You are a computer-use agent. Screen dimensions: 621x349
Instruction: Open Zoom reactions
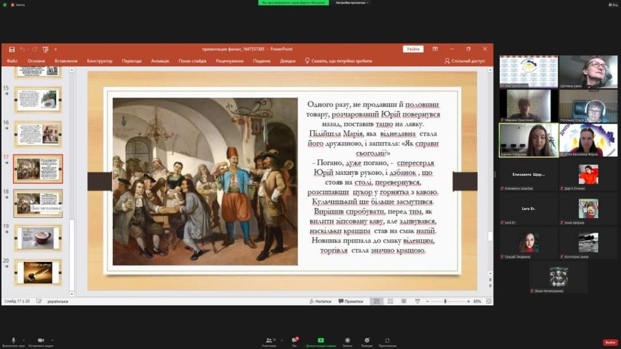367,342
